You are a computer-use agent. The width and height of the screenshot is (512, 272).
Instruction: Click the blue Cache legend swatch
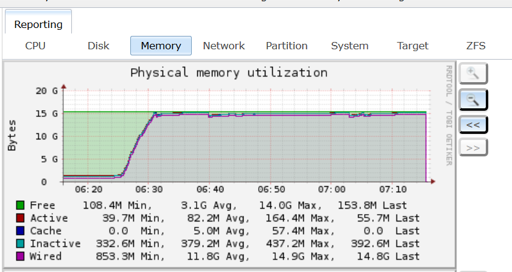[20, 231]
